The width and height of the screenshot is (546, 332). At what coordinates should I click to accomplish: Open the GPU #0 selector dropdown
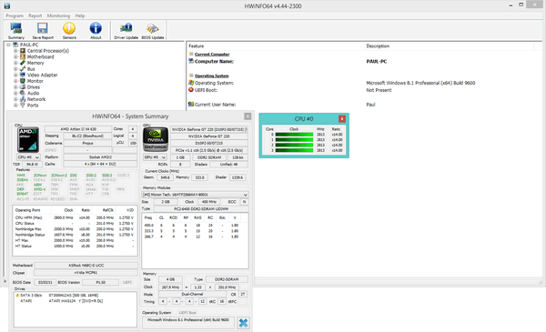[x=156, y=157]
